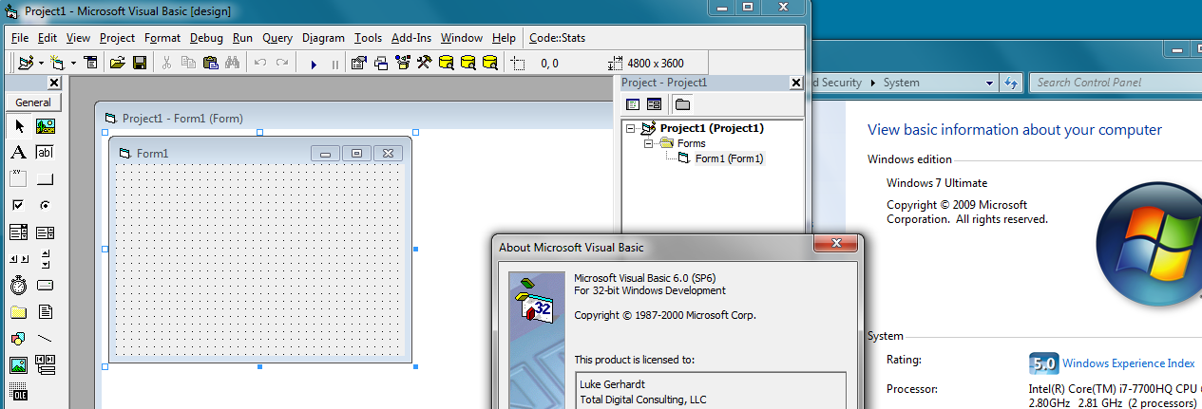Click the System breadcrumb in Control Panel
The image size is (1202, 409).
pyautogui.click(x=901, y=83)
